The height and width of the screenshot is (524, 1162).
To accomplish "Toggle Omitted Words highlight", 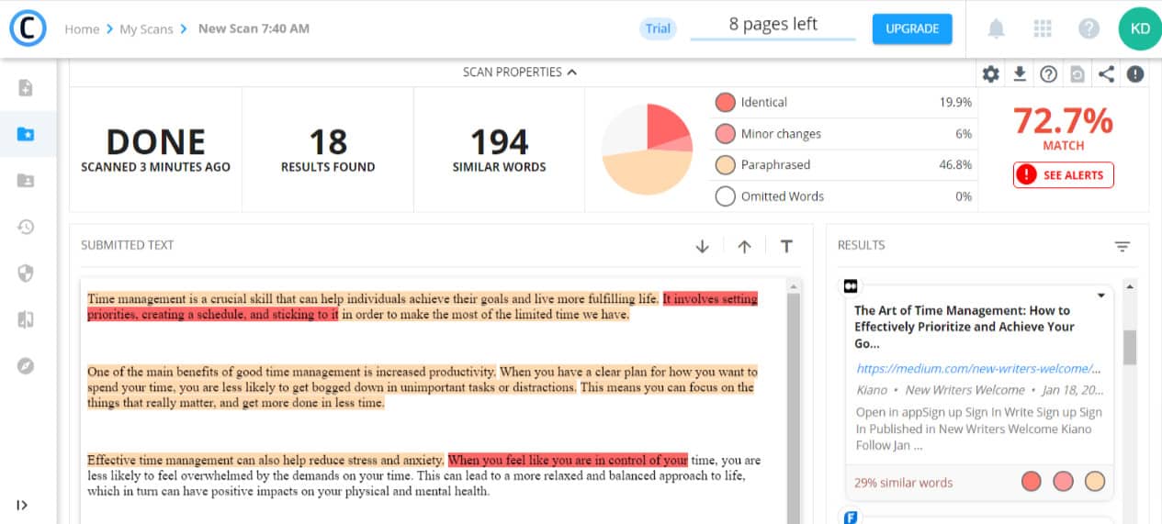I will pos(725,196).
